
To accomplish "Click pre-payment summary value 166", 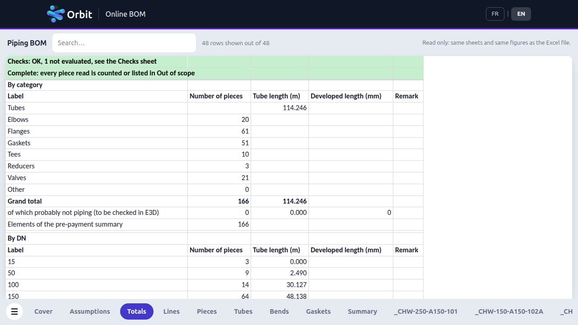I will pos(243,224).
